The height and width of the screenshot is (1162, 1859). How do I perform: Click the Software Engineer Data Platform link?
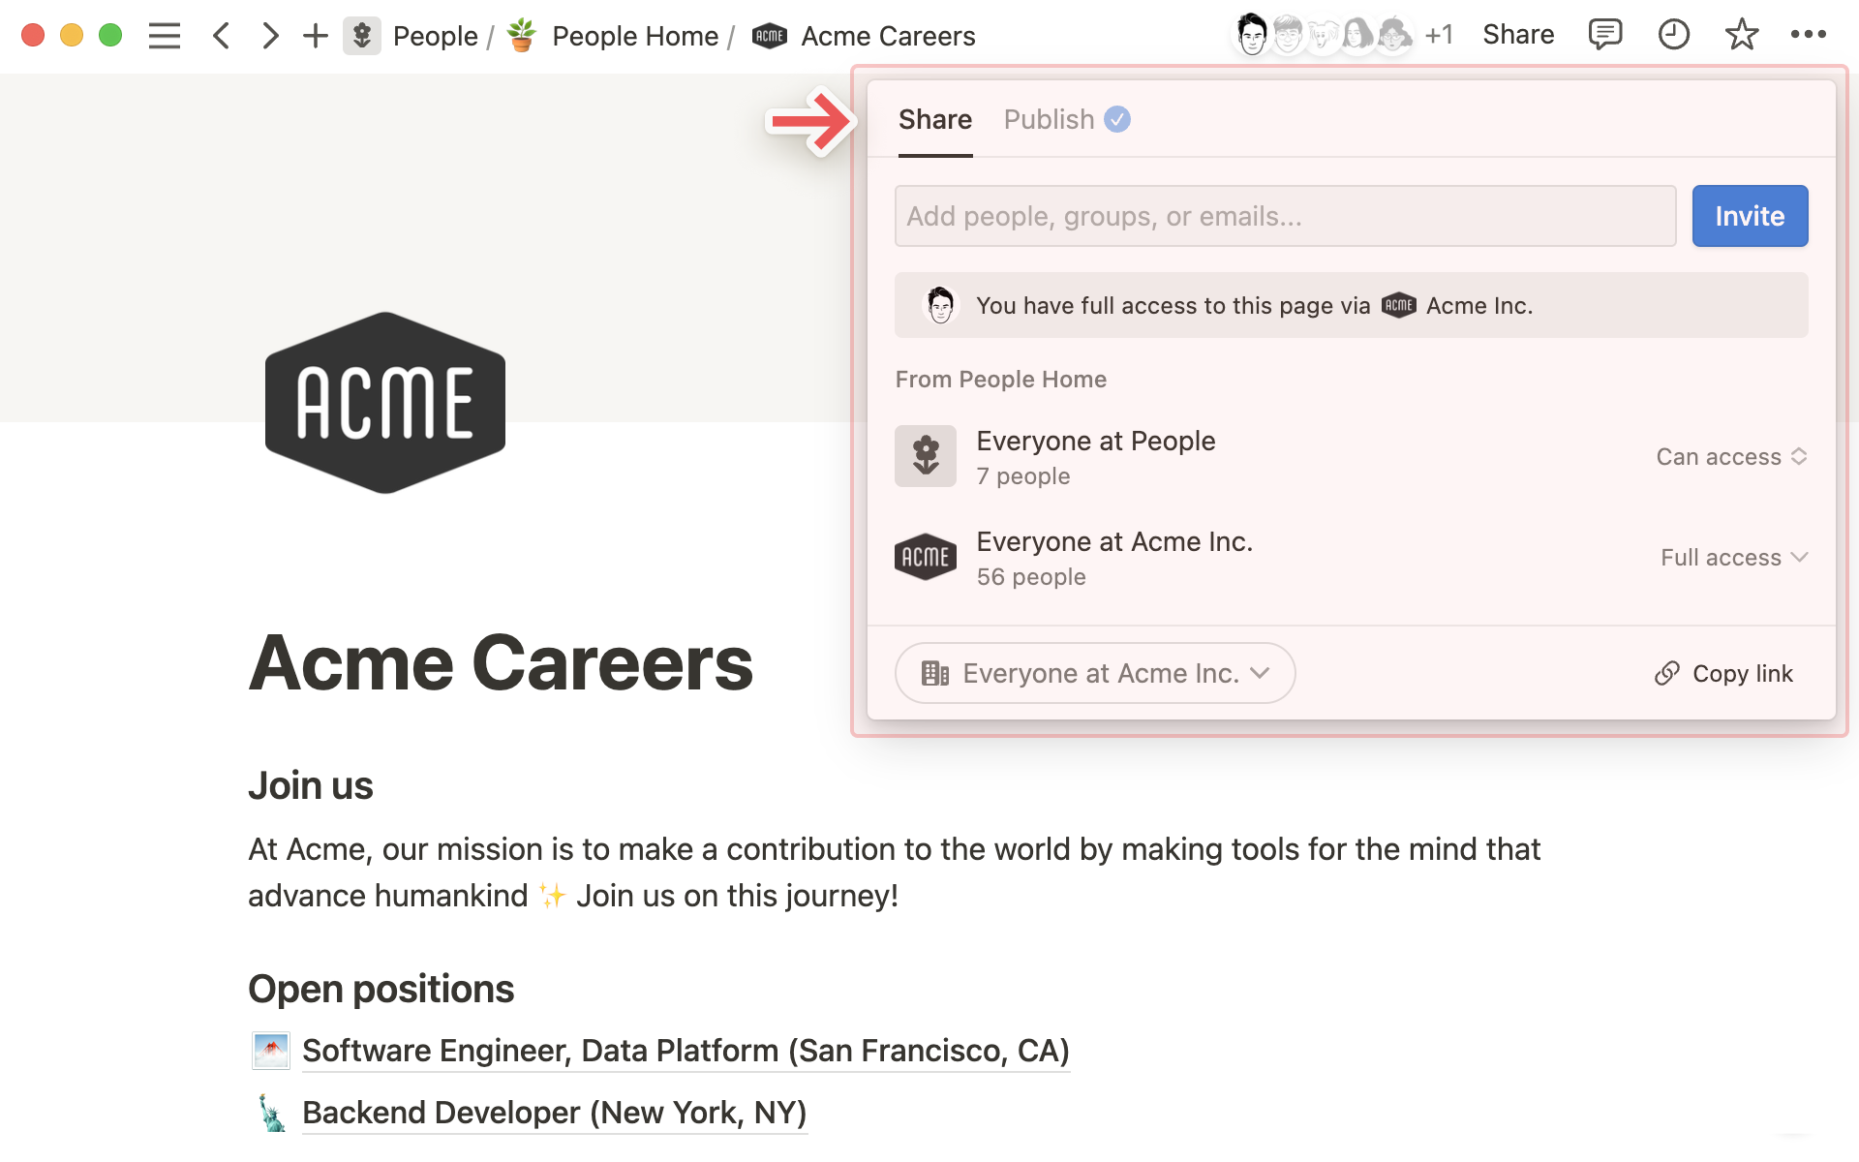[x=684, y=1050]
